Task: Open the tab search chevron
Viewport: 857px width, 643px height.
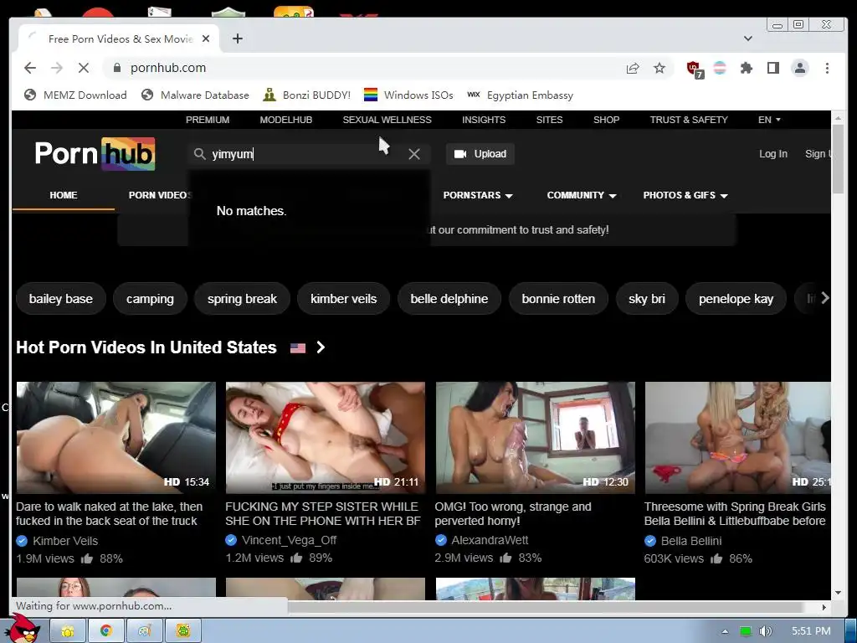Action: pos(747,39)
